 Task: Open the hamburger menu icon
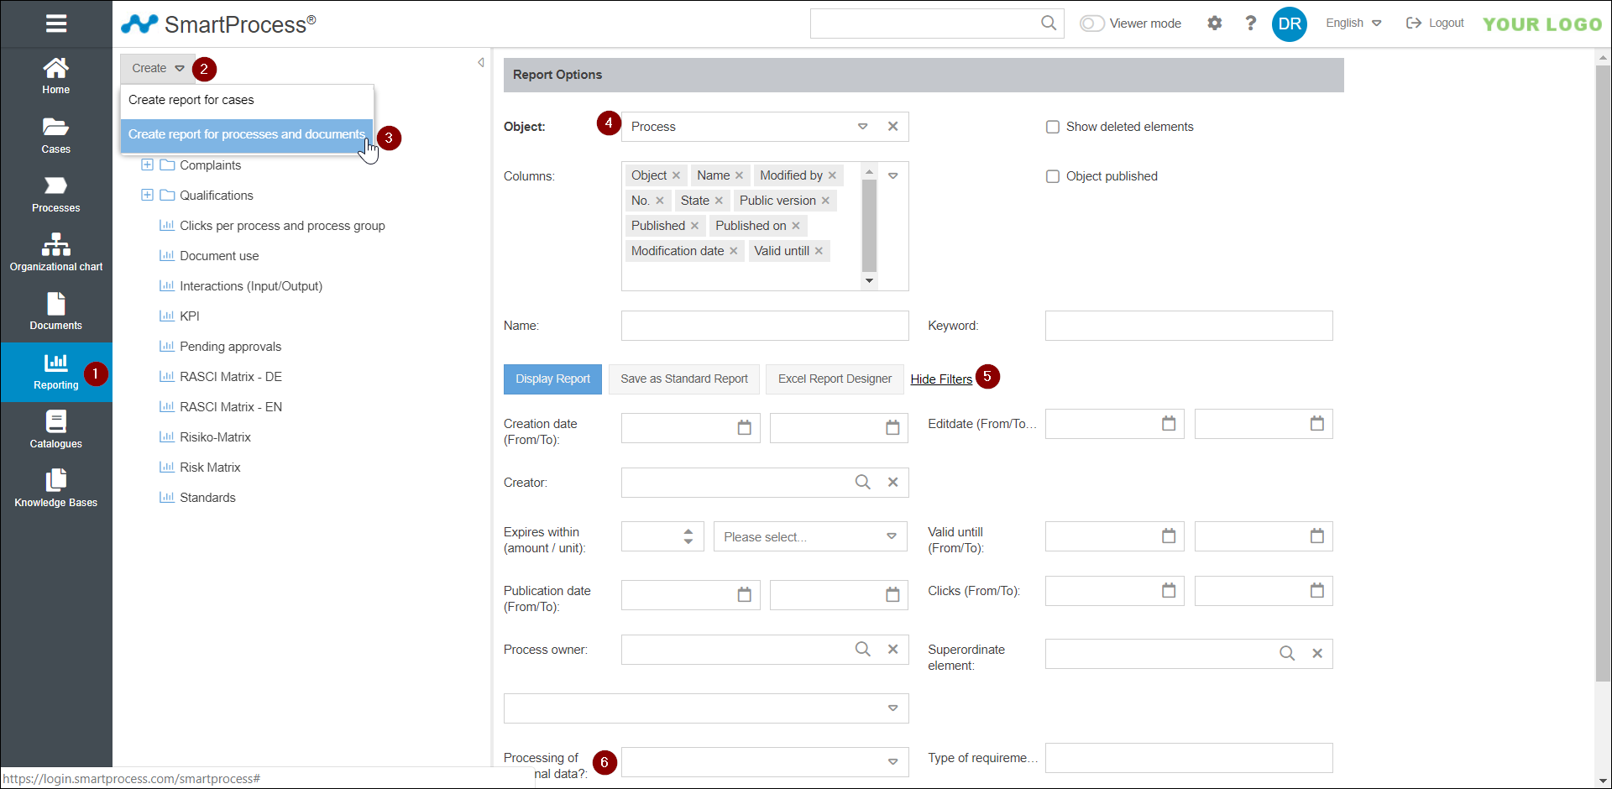click(56, 24)
